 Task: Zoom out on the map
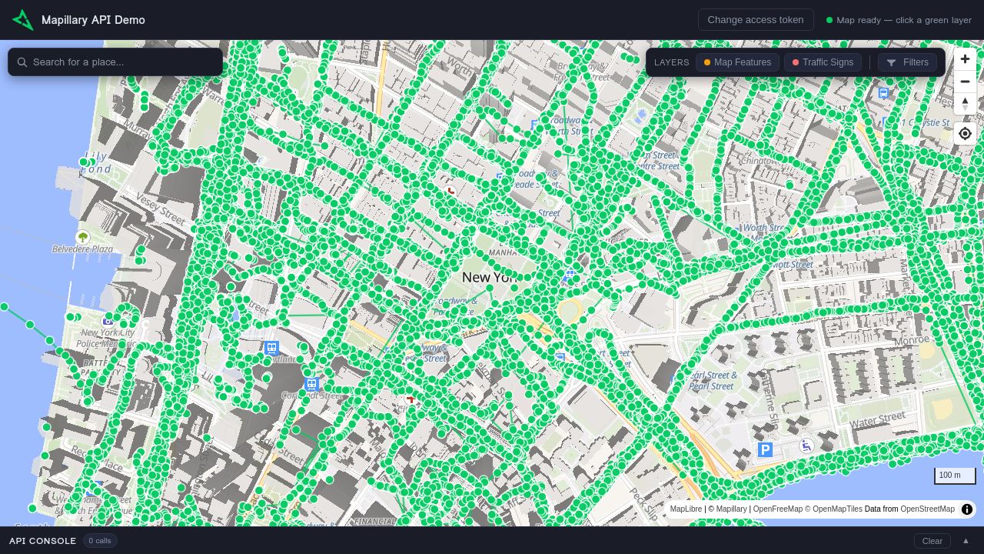pyautogui.click(x=965, y=82)
